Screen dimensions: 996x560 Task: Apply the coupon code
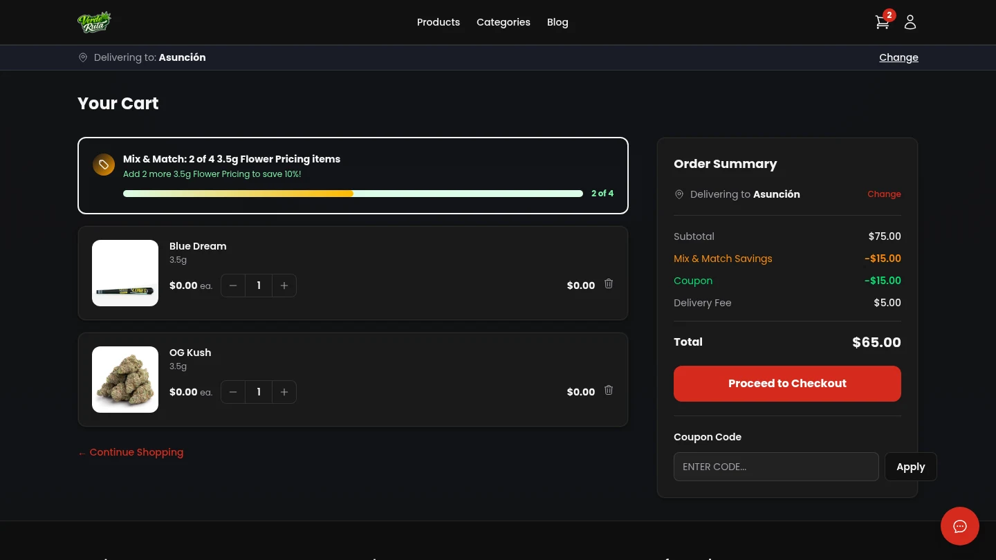tap(910, 467)
